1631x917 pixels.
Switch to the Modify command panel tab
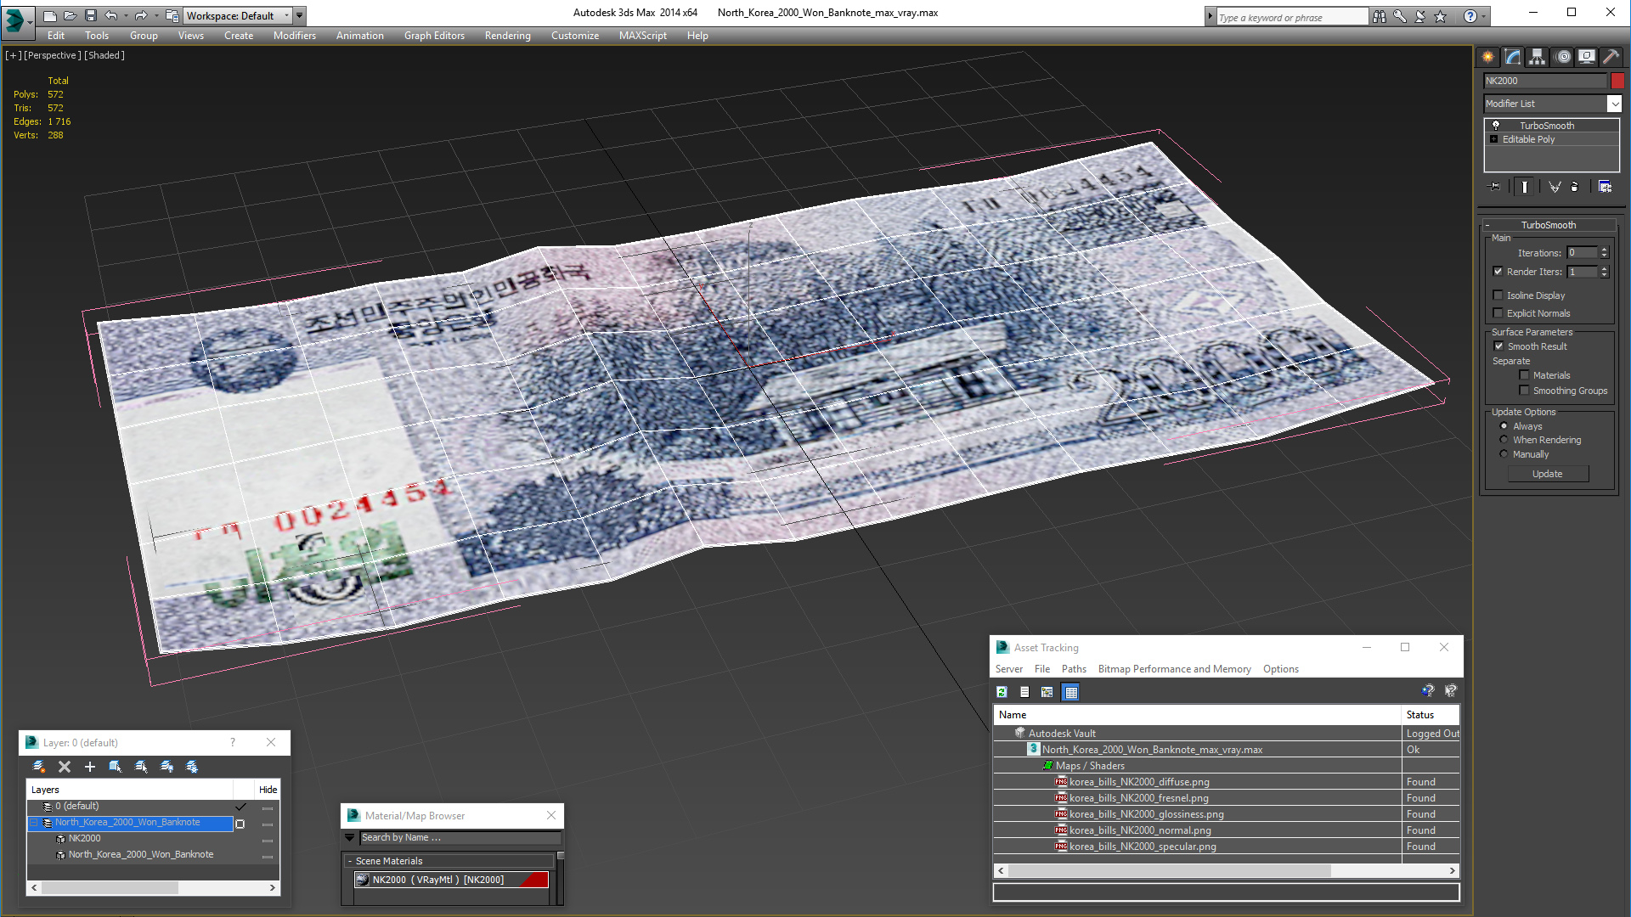[1513, 57]
